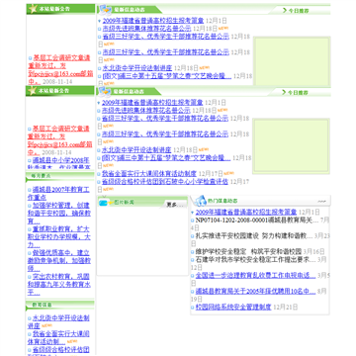This screenshot has width=356, height=356.
Task: Click the triangle marker before 2009年福建省 under 热门信息动态
Action: click(x=193, y=213)
